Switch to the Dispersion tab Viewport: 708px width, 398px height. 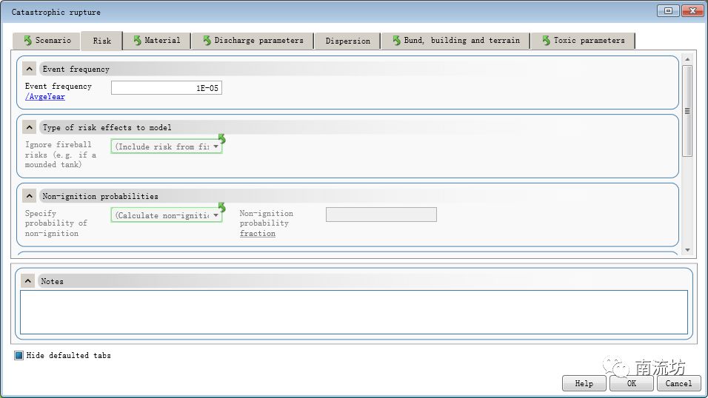(x=347, y=41)
